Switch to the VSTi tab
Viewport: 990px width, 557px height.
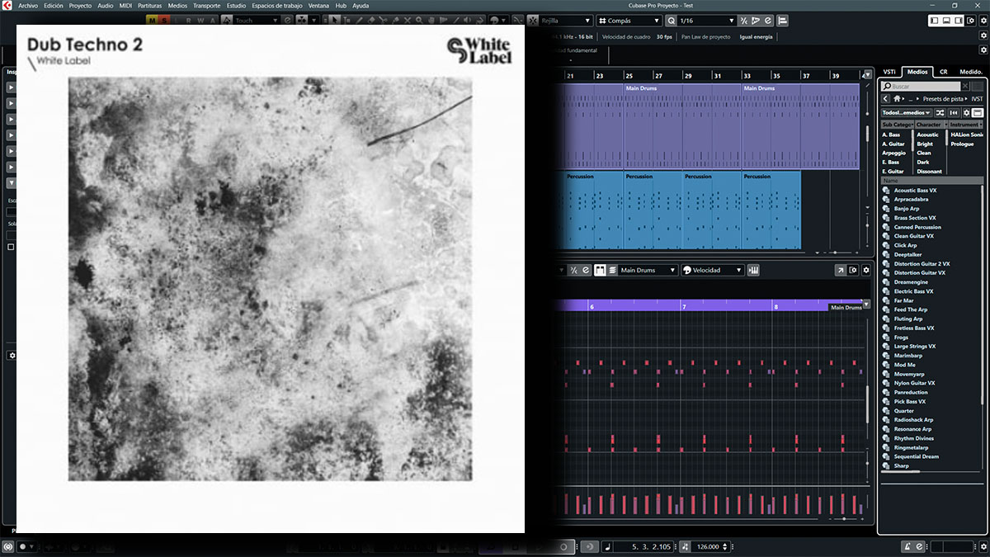[889, 72]
